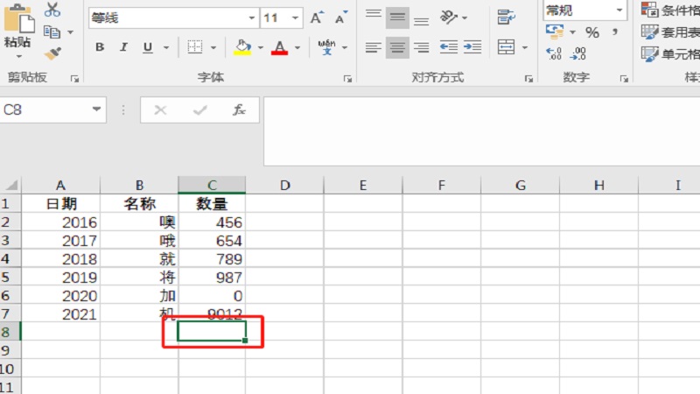Toggle Bold formatting

(100, 47)
